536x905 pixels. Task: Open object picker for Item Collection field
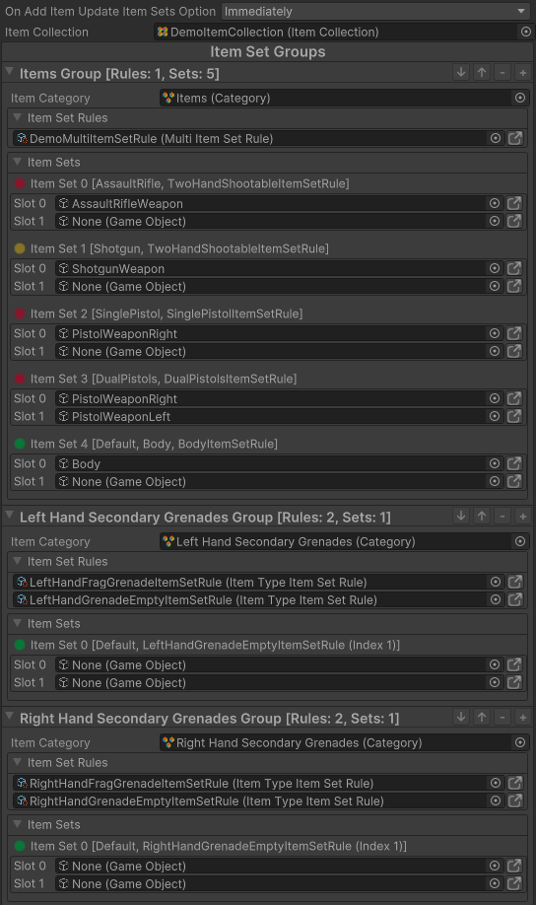[525, 32]
